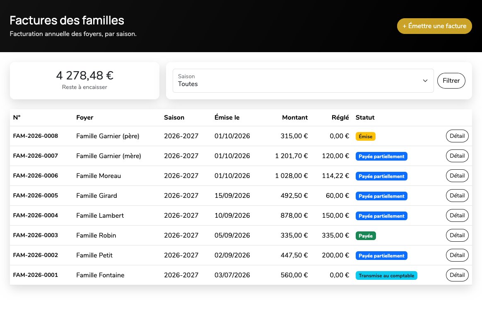Image resolution: width=482 pixels, height=315 pixels.
Task: Click the 114,22 € paid amount
Action: 335,176
